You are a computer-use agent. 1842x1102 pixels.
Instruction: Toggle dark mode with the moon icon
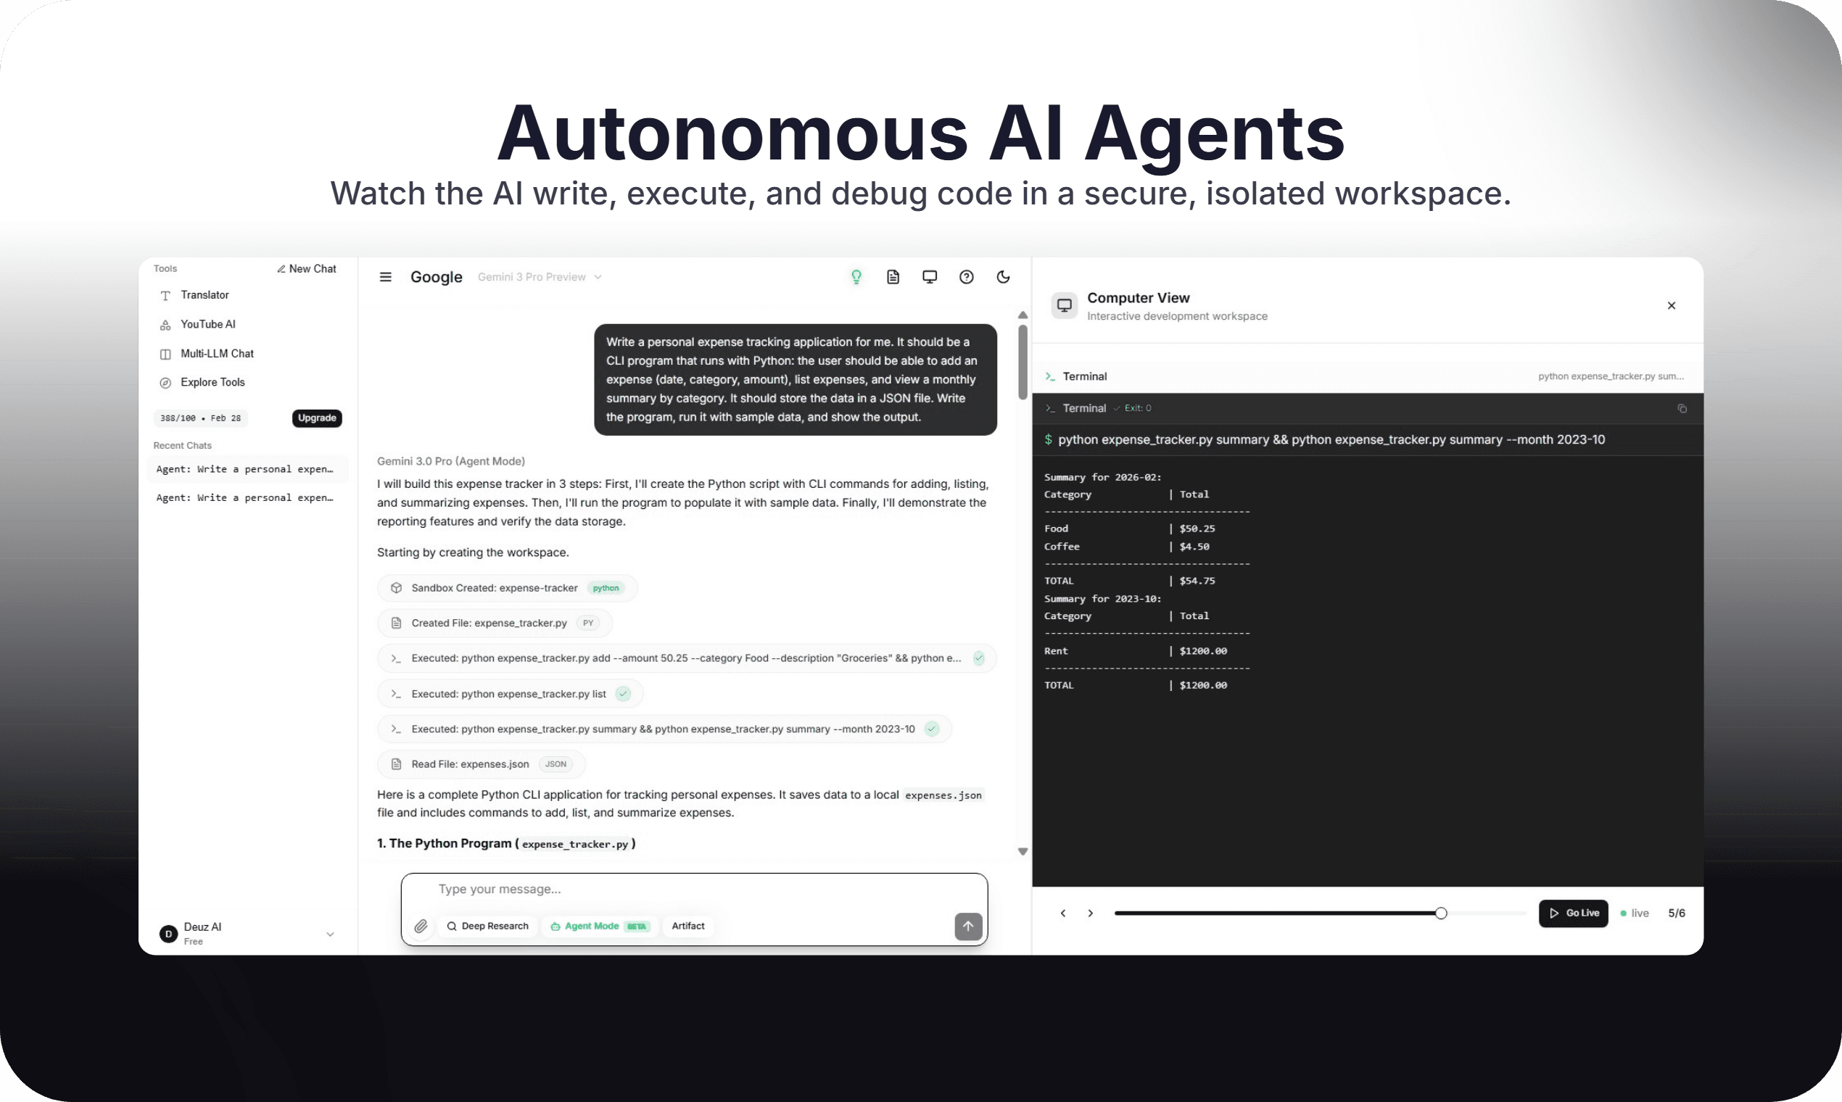click(x=1004, y=276)
